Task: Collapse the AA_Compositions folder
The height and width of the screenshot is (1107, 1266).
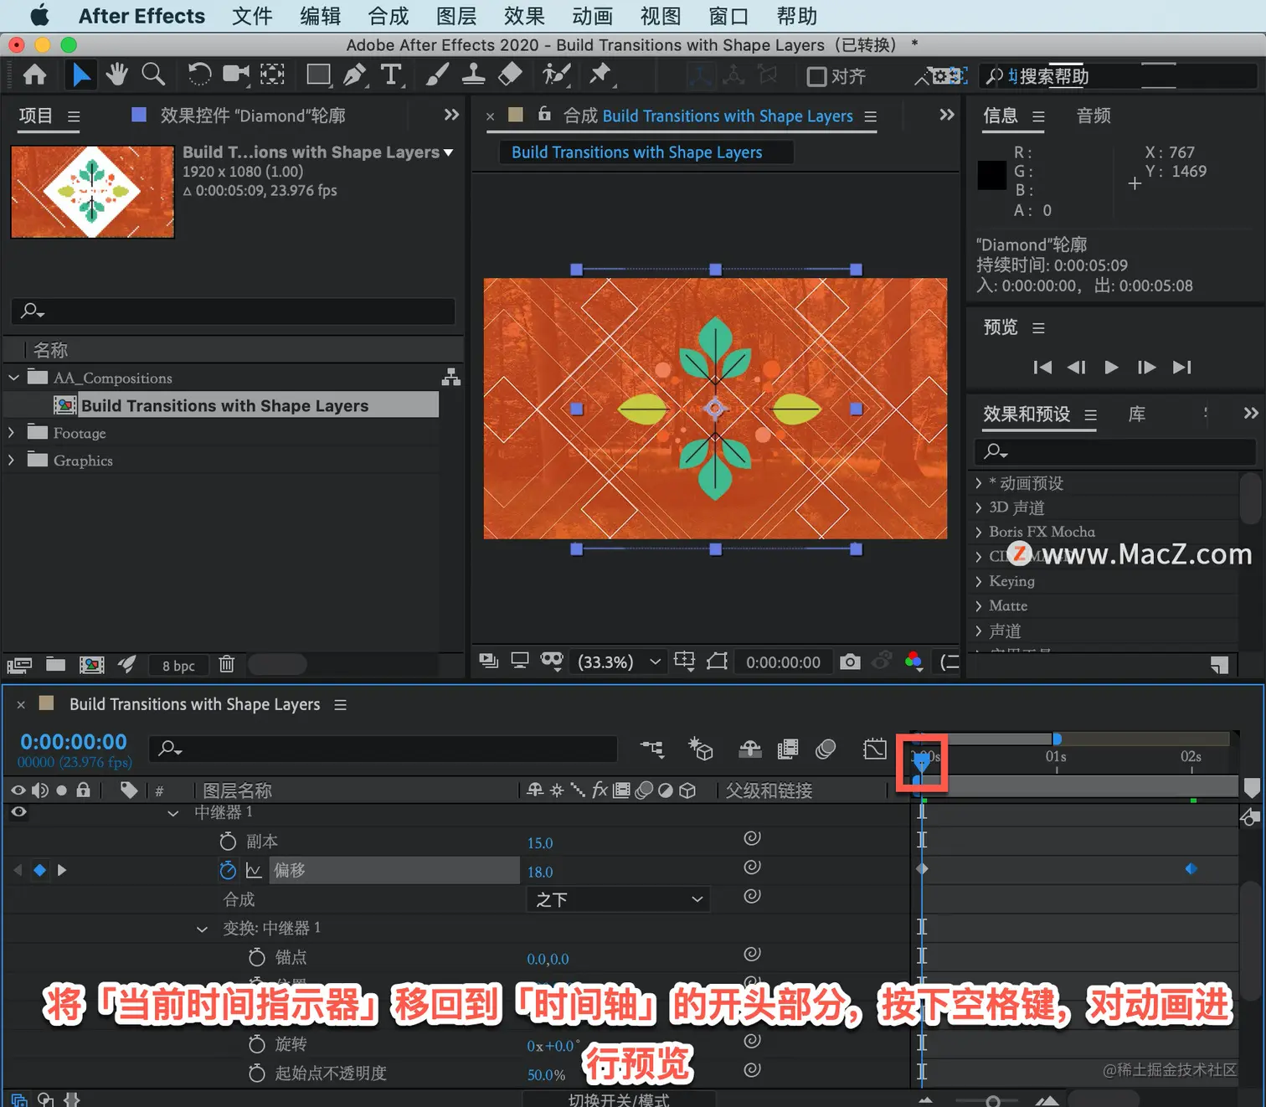Action: (13, 378)
